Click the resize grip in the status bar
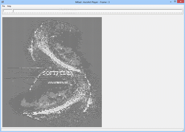 (183, 130)
